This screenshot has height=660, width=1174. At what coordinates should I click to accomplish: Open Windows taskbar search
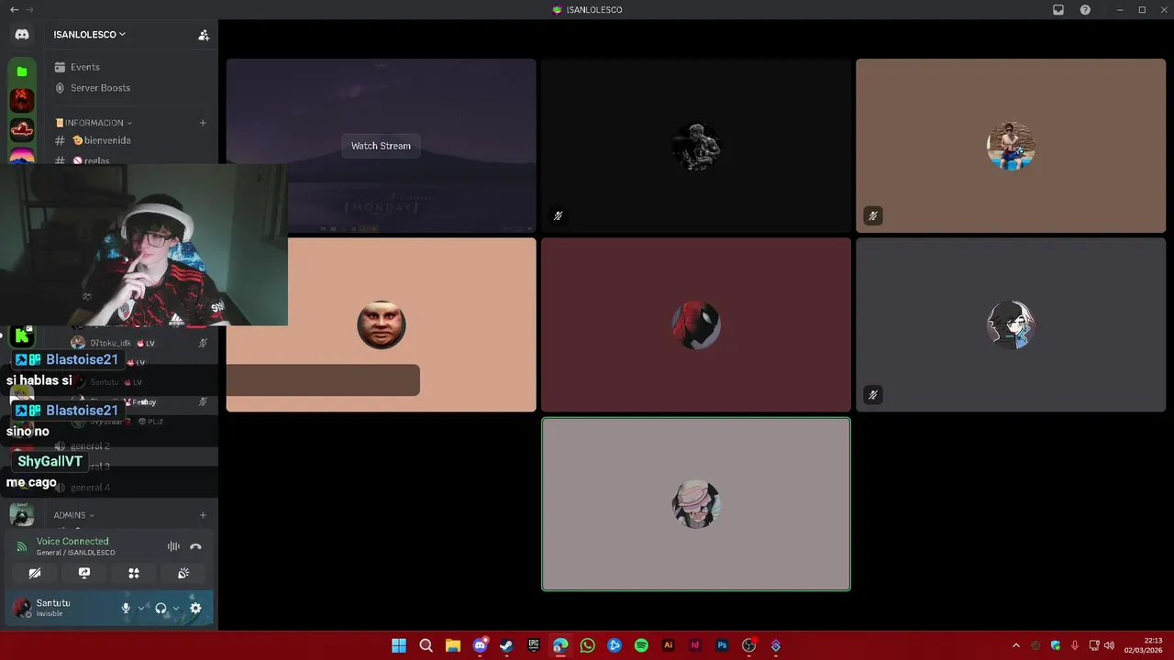[x=426, y=645]
